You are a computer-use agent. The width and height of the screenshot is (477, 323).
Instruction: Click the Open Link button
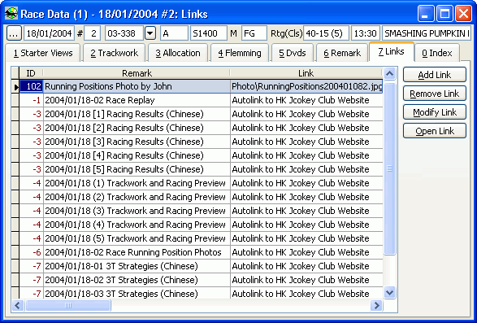435,131
